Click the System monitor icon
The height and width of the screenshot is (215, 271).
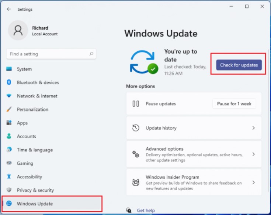pyautogui.click(x=9, y=69)
